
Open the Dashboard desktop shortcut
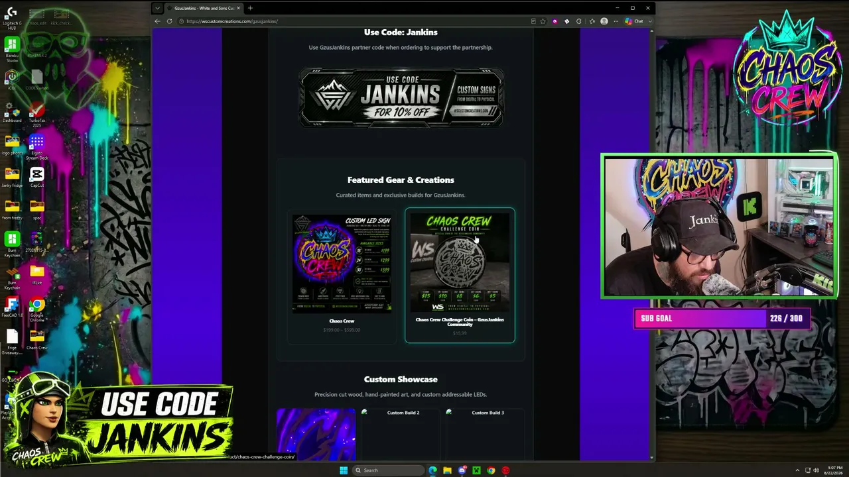pos(12,113)
